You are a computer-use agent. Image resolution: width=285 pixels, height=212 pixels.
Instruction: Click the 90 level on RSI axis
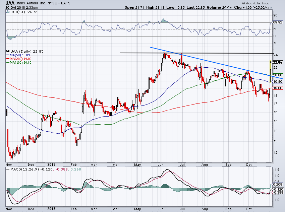coord(275,15)
